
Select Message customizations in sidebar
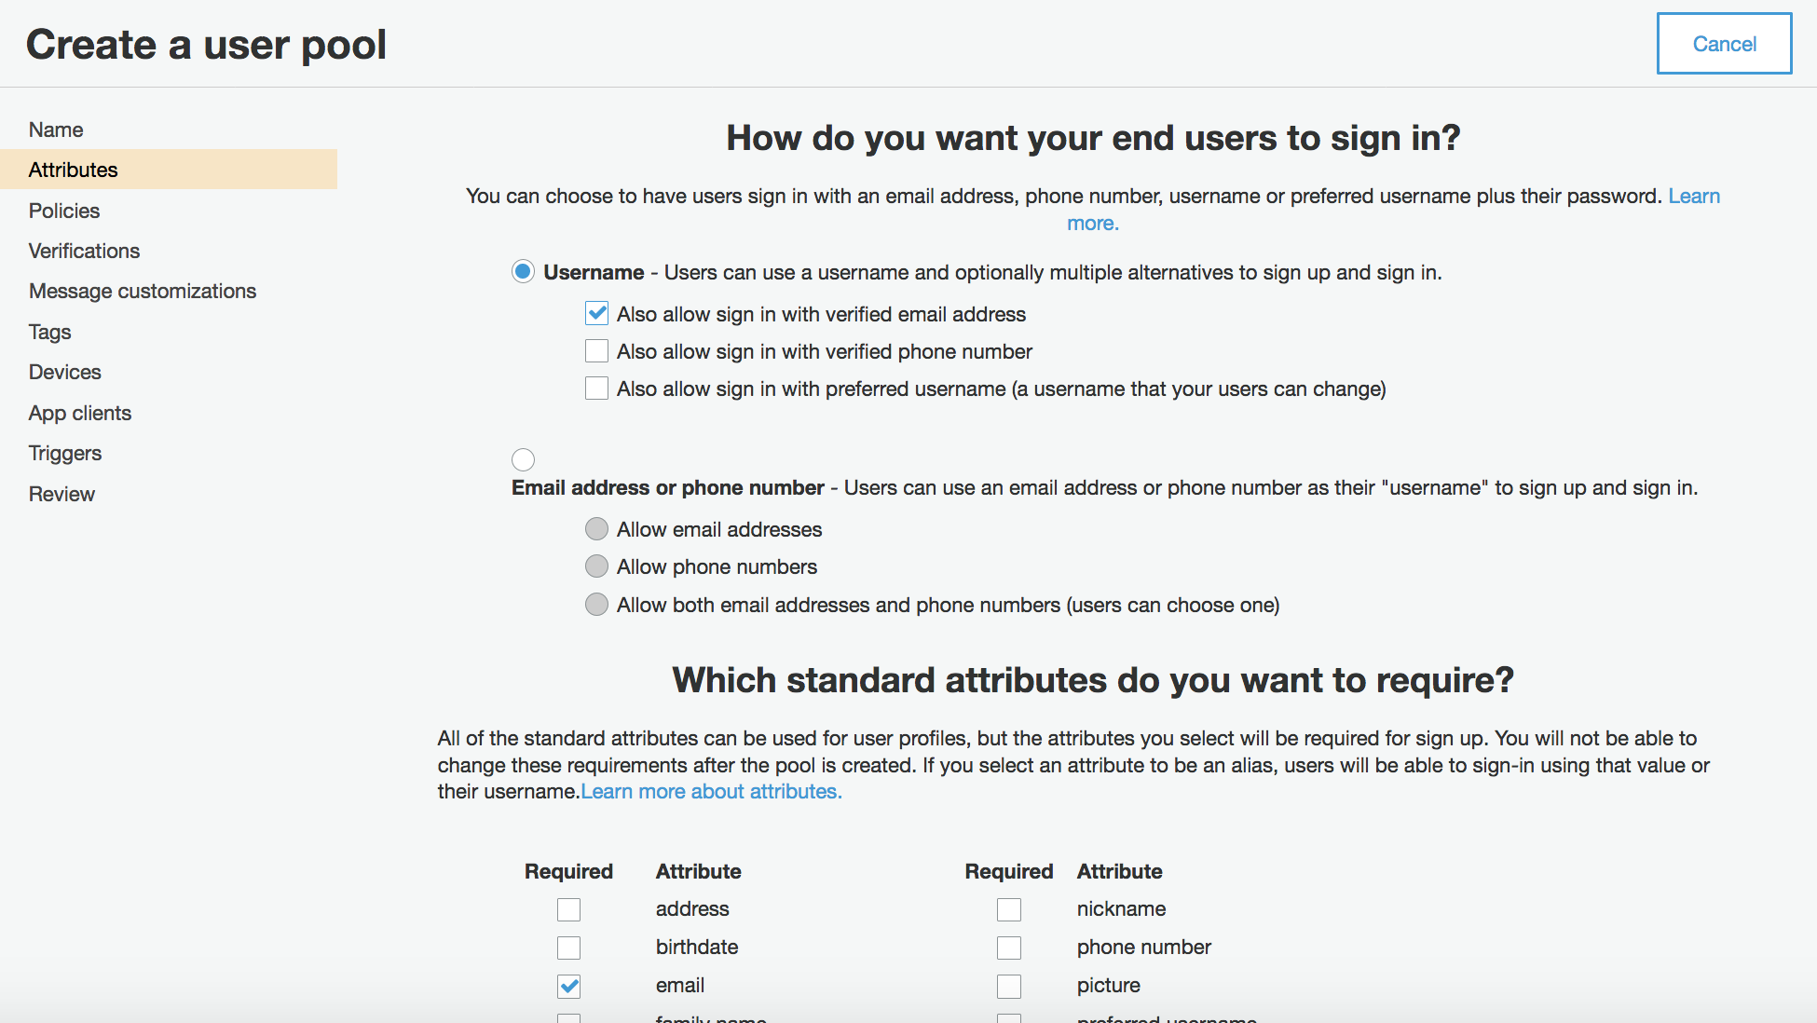142,291
